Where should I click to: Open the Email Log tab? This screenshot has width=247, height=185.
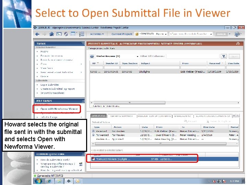coord(183,116)
